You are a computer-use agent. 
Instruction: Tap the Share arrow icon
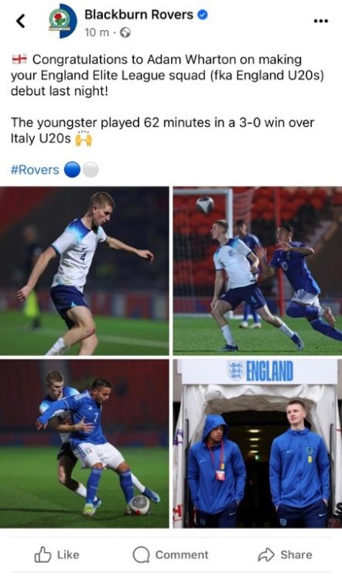(266, 554)
